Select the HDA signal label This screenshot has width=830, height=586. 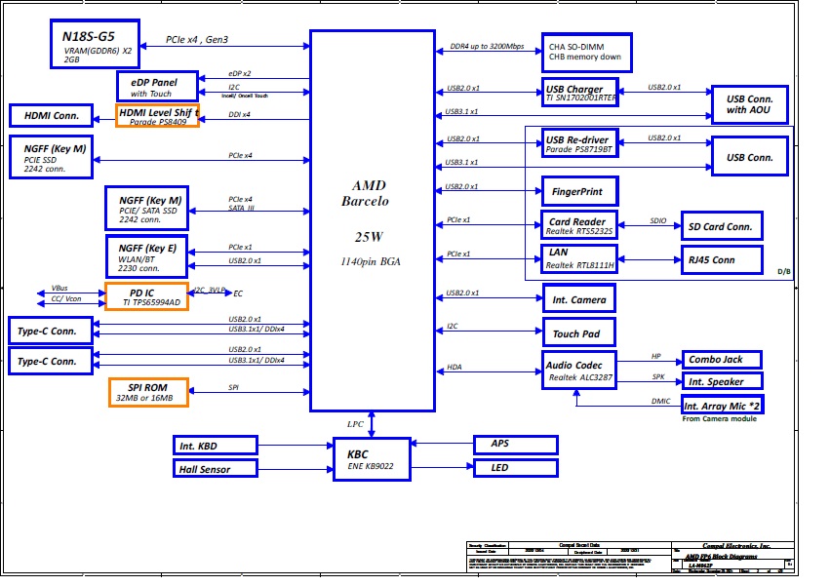pos(455,367)
